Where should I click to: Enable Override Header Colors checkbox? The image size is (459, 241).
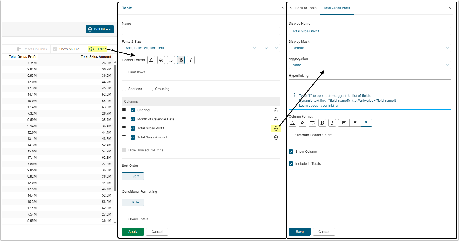tap(291, 135)
